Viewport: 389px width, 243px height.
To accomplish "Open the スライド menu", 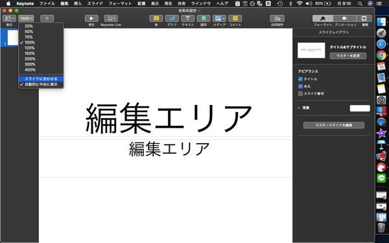I will 95,3.
